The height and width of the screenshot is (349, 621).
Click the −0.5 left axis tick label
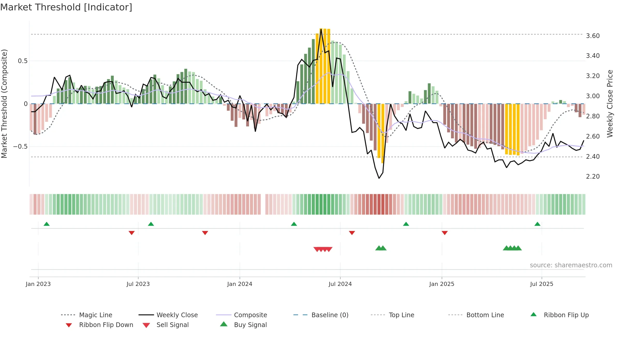coord(20,147)
